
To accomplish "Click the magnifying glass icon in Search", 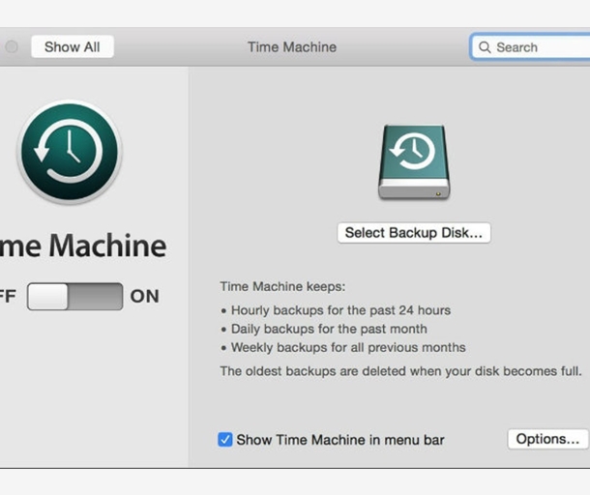I will tap(485, 47).
